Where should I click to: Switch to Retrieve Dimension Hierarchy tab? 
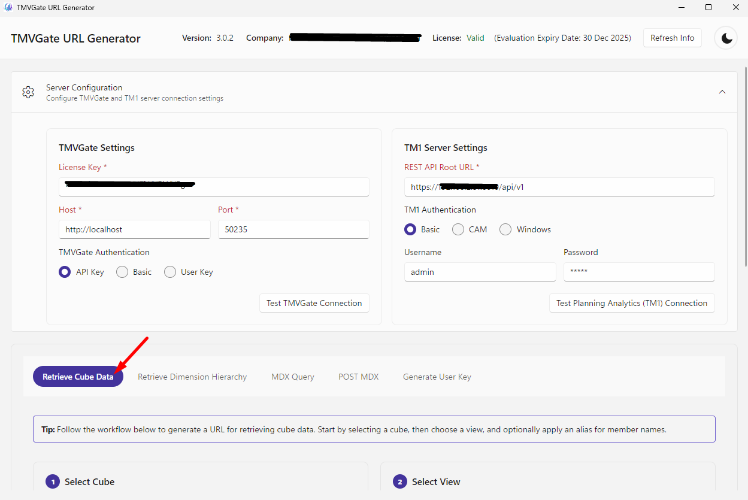[192, 377]
